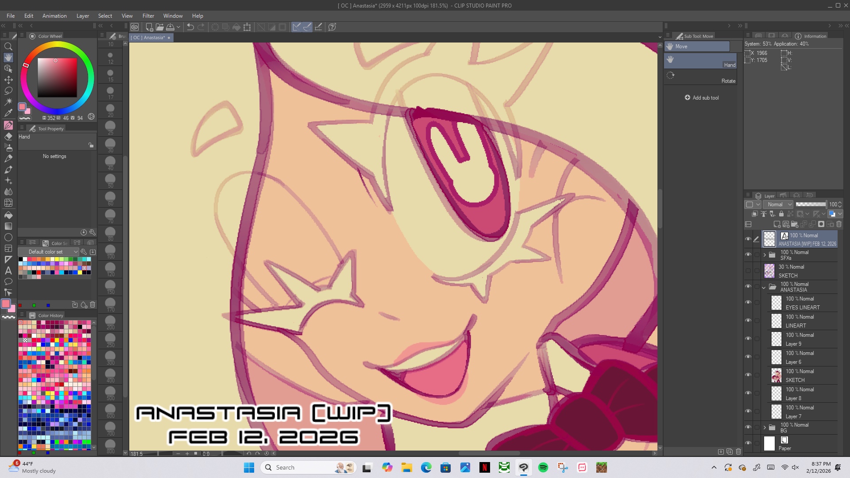
Task: Click the delete layer trash icon
Action: [x=839, y=224]
